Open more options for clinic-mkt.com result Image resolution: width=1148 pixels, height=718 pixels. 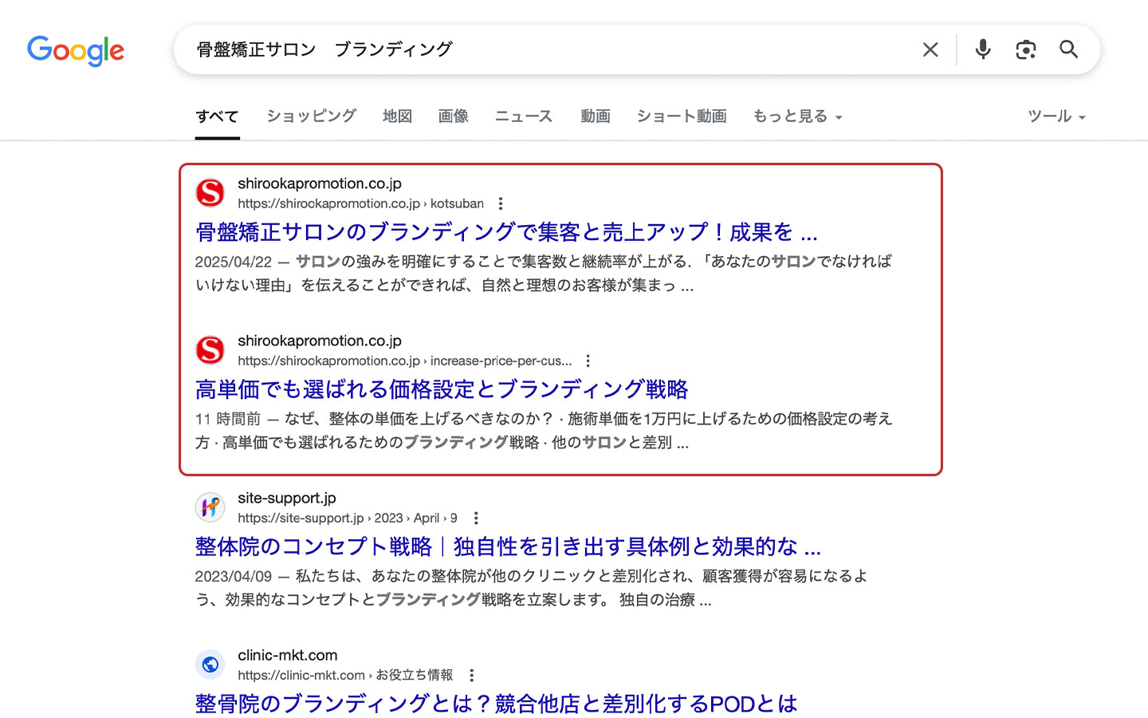472,675
